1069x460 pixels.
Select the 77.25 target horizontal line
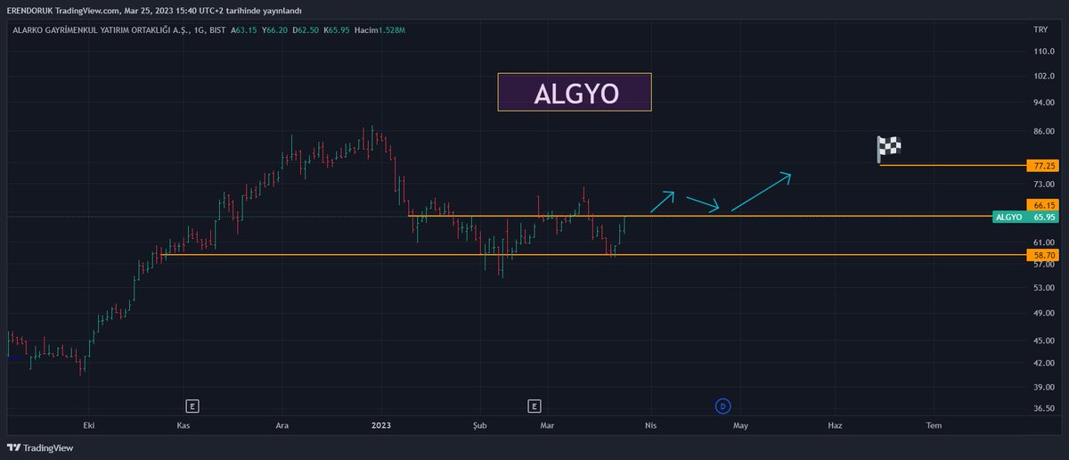951,165
